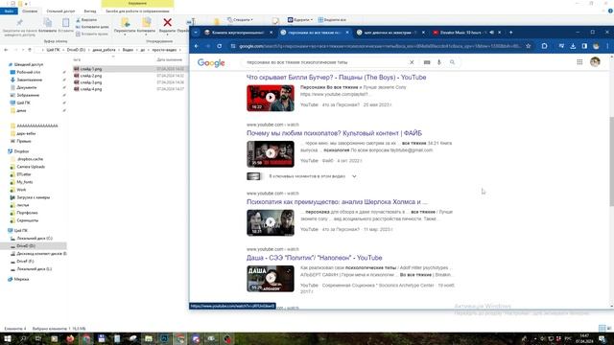The height and width of the screenshot is (345, 614).
Task: Open 'Психопатия как преимущество' result
Action: pyautogui.click(x=337, y=202)
